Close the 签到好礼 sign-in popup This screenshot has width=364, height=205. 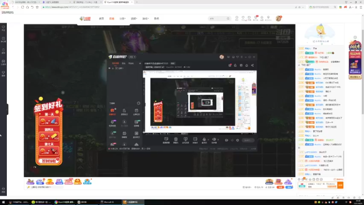pyautogui.click(x=63, y=92)
